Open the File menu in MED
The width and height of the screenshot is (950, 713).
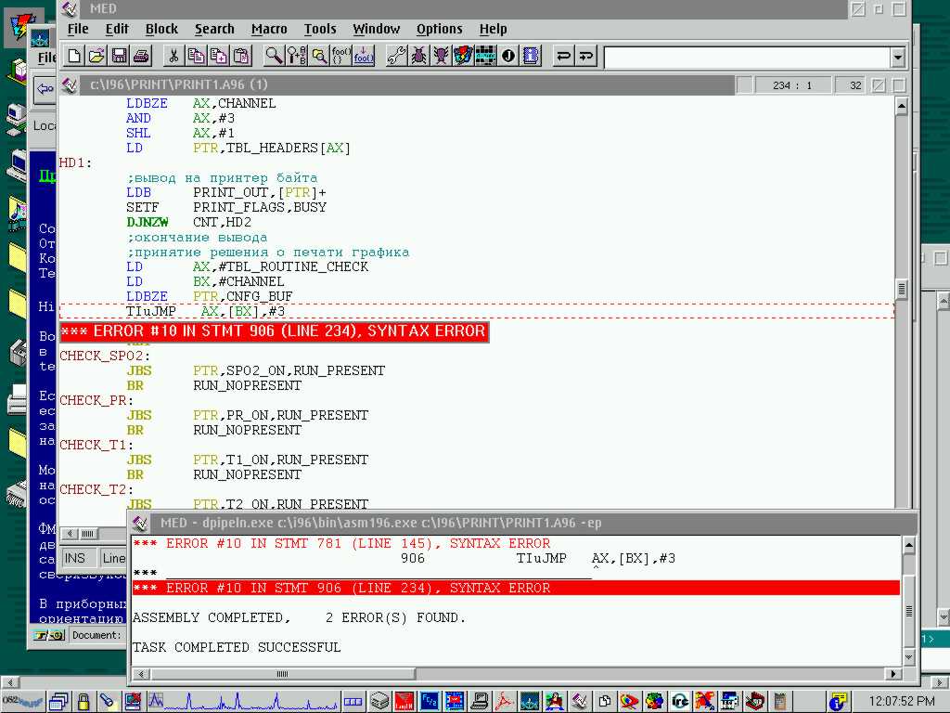(x=78, y=29)
